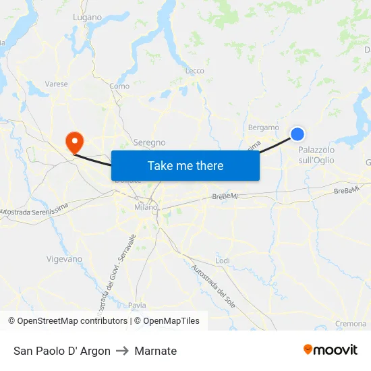
Task: Click the Lodi city label
Action: pyautogui.click(x=223, y=261)
